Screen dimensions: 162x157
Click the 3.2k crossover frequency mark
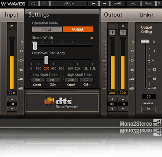pyautogui.click(x=93, y=68)
